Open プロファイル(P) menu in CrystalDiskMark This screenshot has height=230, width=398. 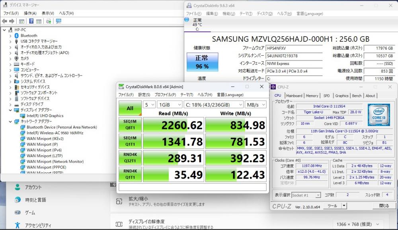pos(165,95)
